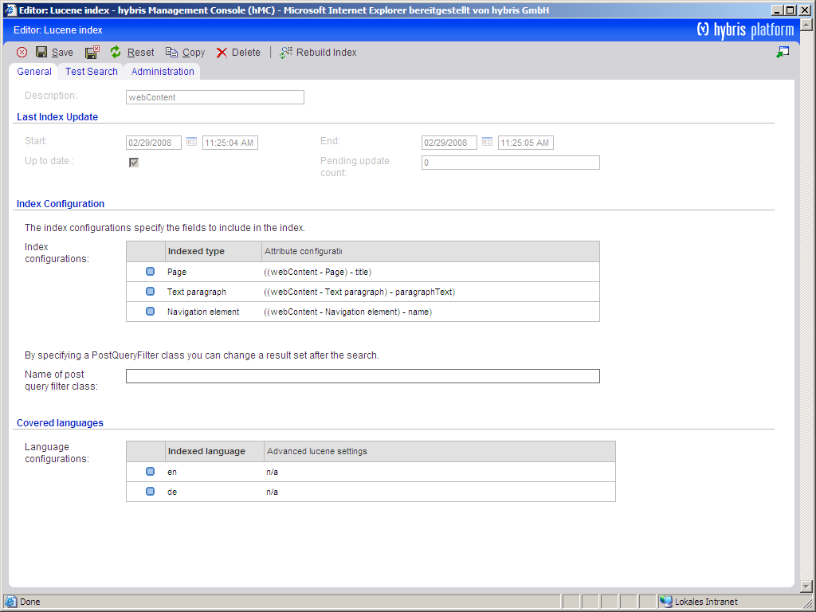The image size is (816, 612).
Task: Click the Attribute configuration column header
Action: pyautogui.click(x=430, y=251)
